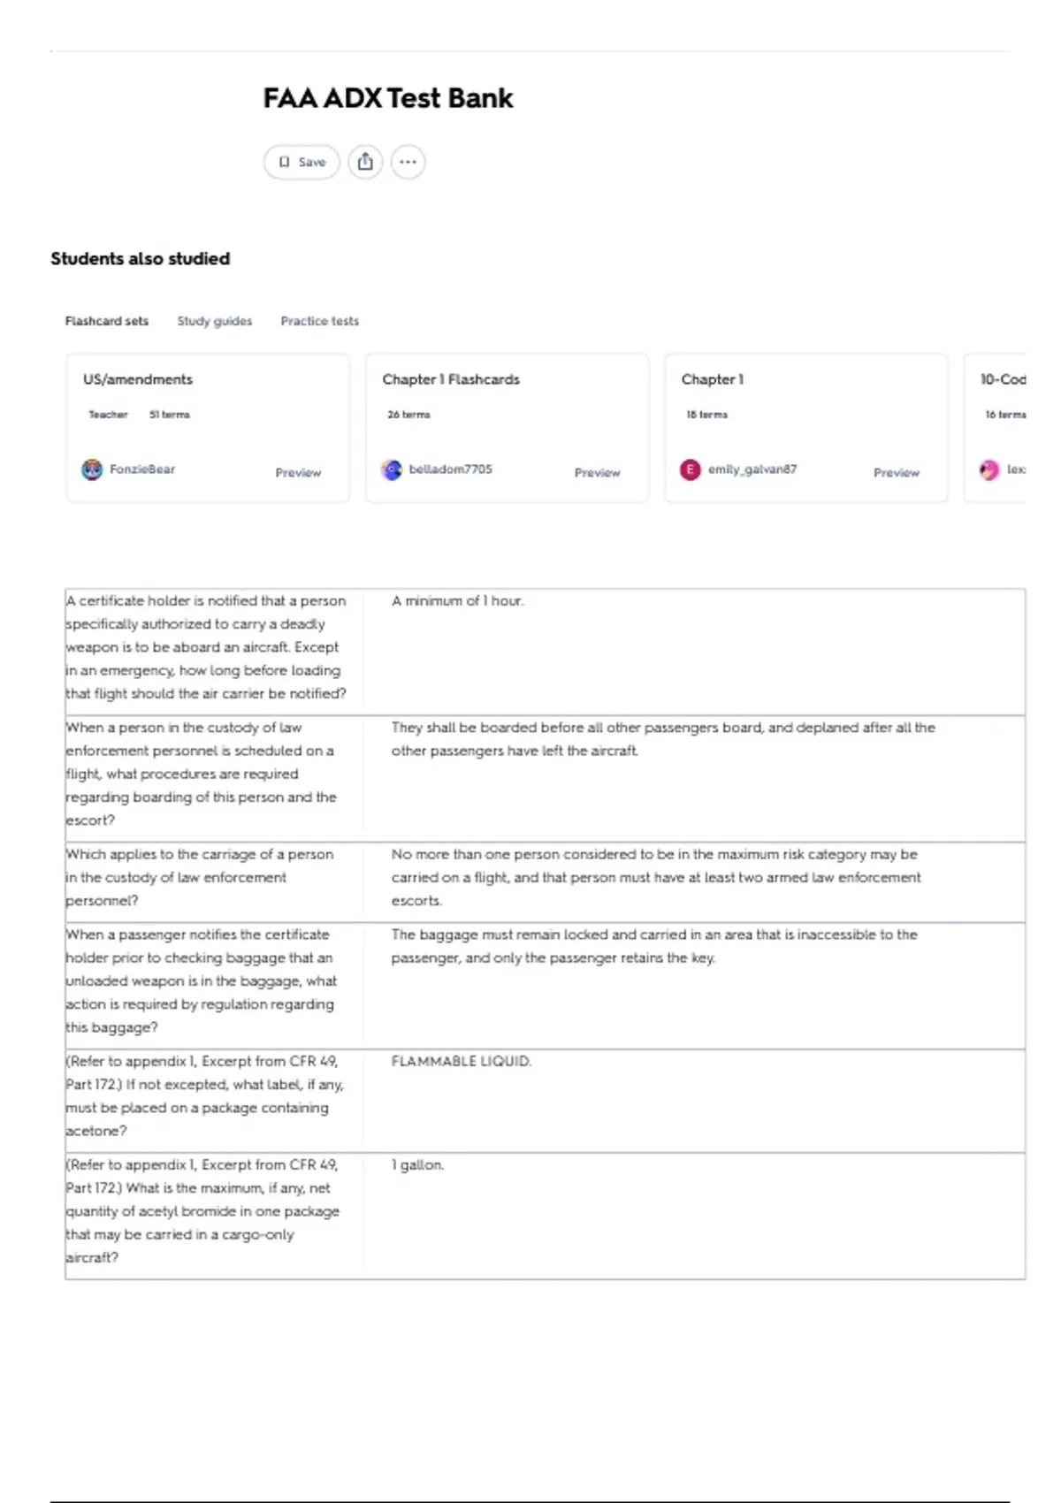Image resolution: width=1061 pixels, height=1503 pixels.
Task: Preview the Chapter 1 Flashcards set
Action: click(x=598, y=473)
